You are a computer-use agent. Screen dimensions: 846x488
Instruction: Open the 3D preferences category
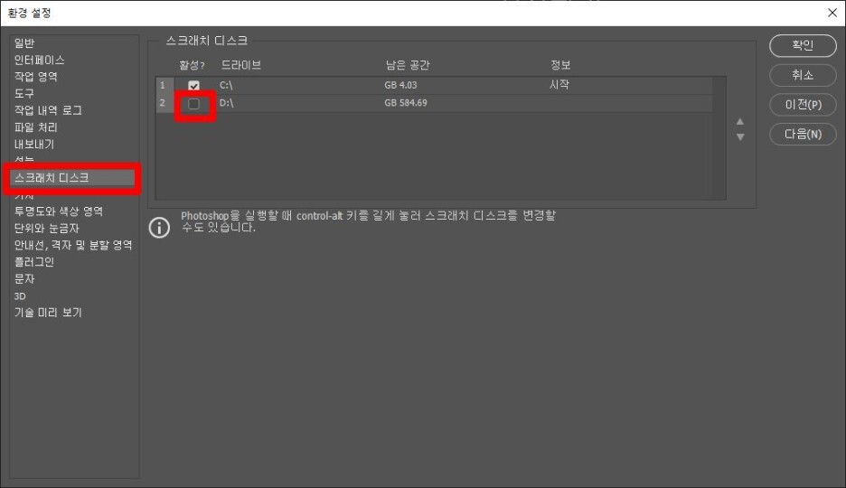tap(20, 296)
